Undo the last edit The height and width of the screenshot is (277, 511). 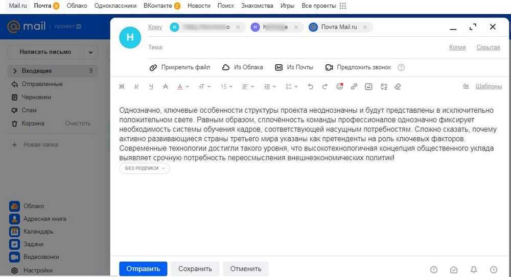click(310, 87)
